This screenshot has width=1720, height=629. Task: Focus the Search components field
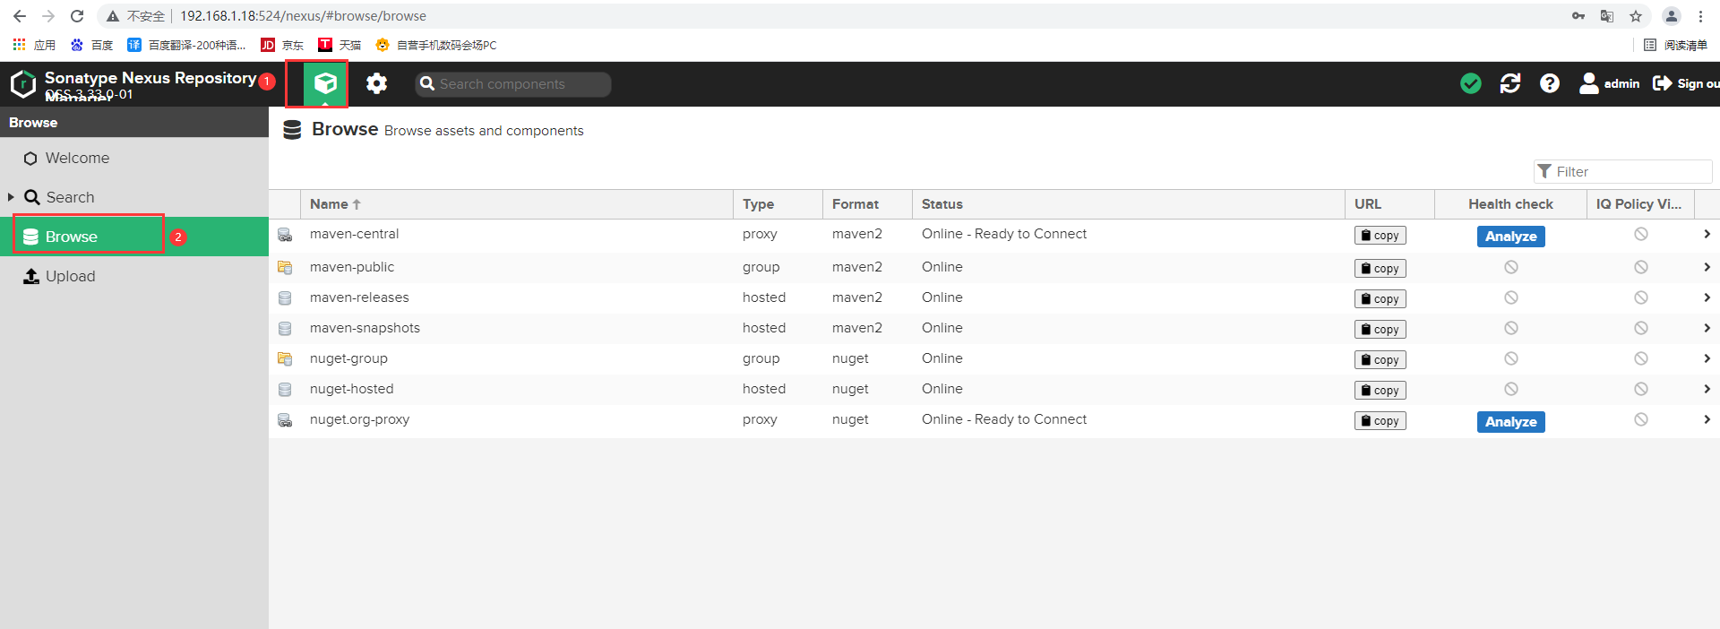click(513, 84)
